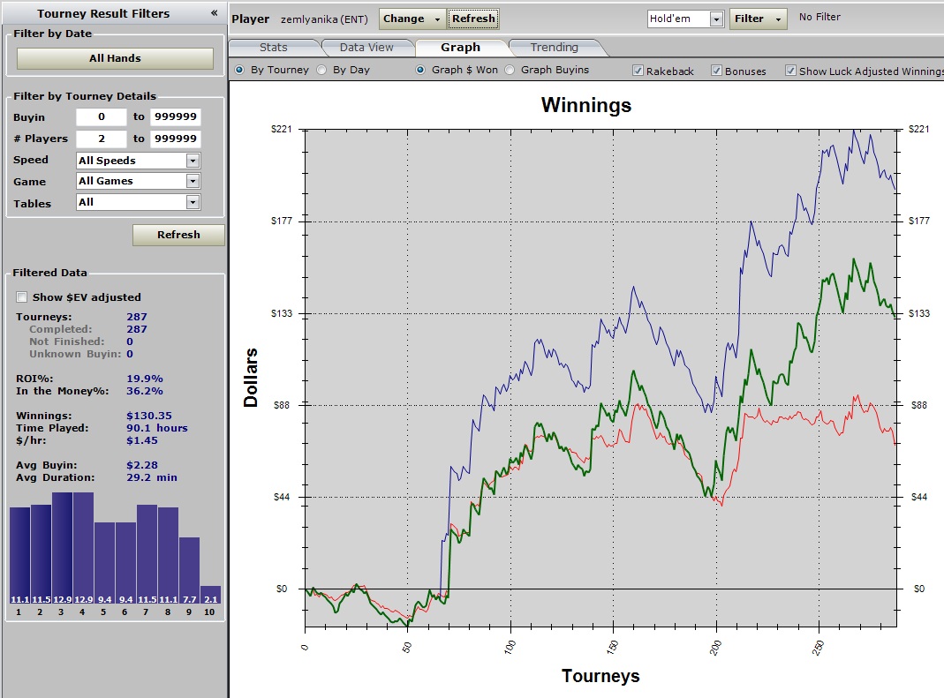Select the By Day radio option
This screenshot has height=698, width=944.
click(x=322, y=70)
